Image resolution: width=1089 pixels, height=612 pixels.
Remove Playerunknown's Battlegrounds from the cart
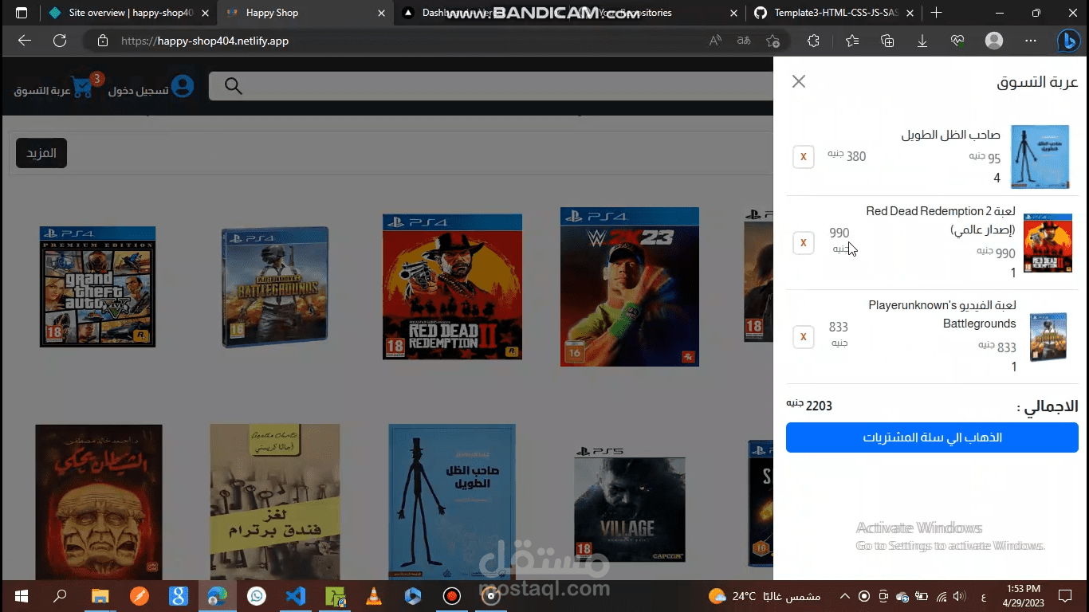(804, 337)
